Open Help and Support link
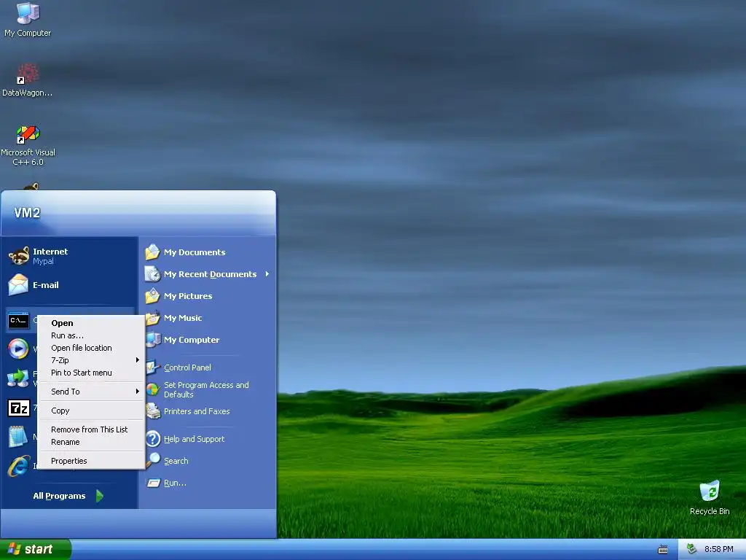The width and height of the screenshot is (746, 560). pyautogui.click(x=194, y=439)
